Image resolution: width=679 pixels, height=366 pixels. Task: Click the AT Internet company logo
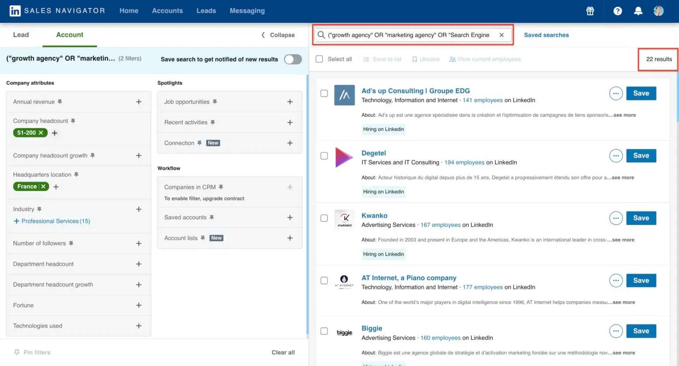344,282
